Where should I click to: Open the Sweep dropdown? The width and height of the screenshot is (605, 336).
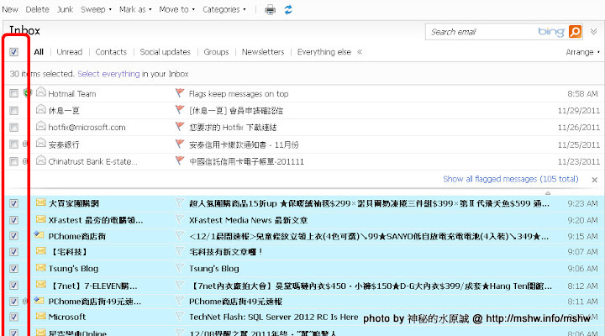pyautogui.click(x=96, y=9)
